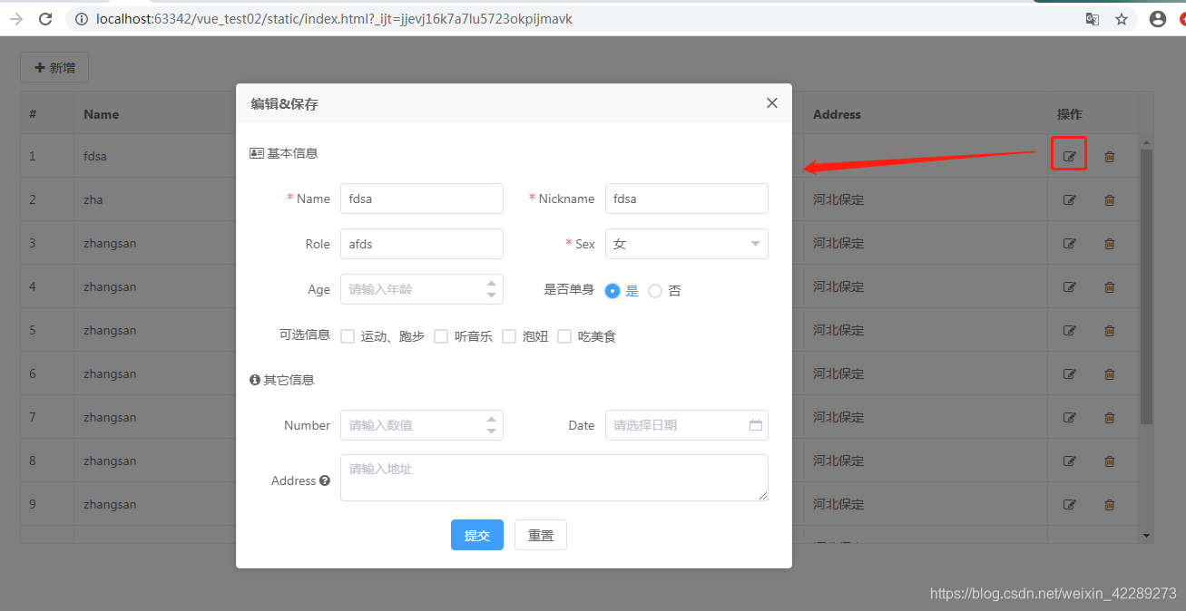Viewport: 1186px width, 611px height.
Task: Click the 操作 column header
Action: coord(1069,114)
